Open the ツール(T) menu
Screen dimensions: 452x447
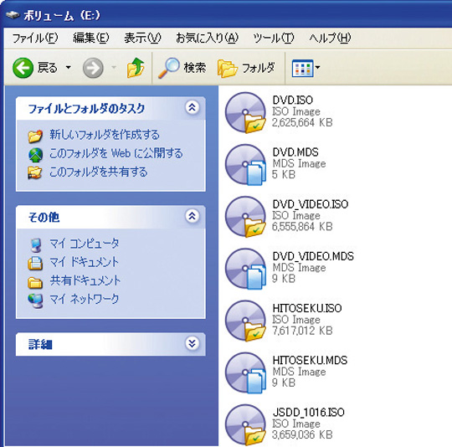(x=273, y=38)
